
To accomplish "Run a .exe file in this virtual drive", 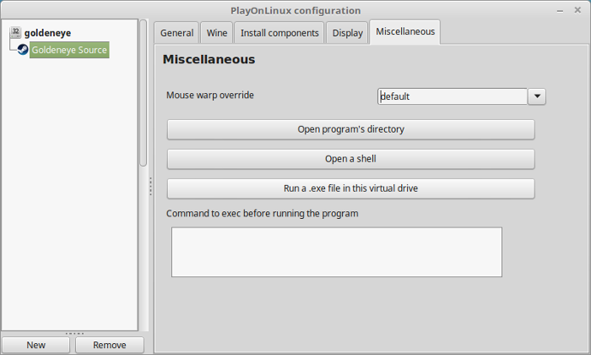I will click(x=351, y=188).
